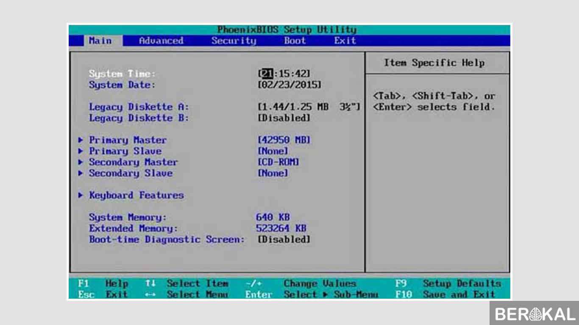Screen dimensions: 579x325
Task: Click the Extended Memory label
Action: point(133,229)
